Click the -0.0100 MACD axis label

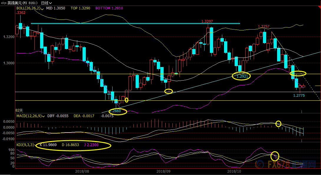pyautogui.click(x=8, y=139)
